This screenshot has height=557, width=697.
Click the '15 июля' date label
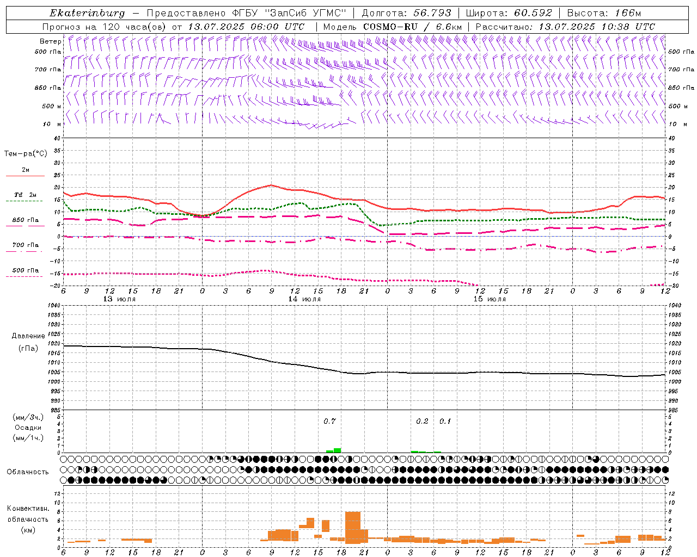[490, 299]
